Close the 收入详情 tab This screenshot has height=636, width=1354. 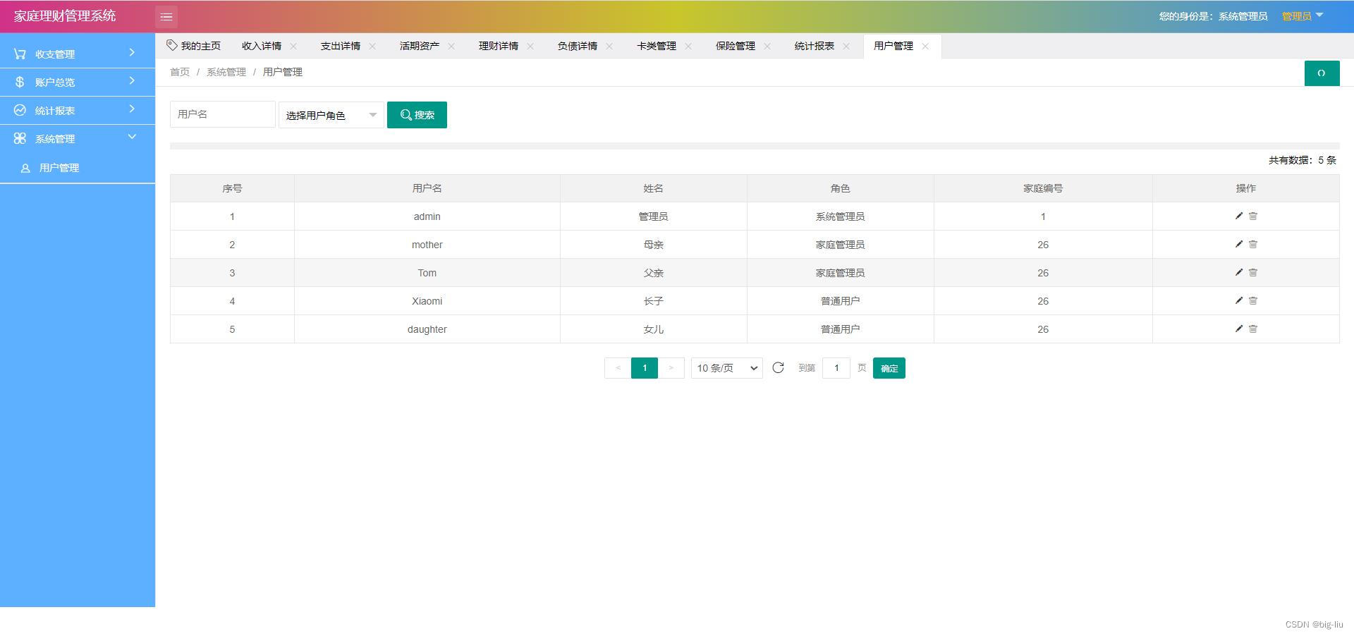coord(293,46)
